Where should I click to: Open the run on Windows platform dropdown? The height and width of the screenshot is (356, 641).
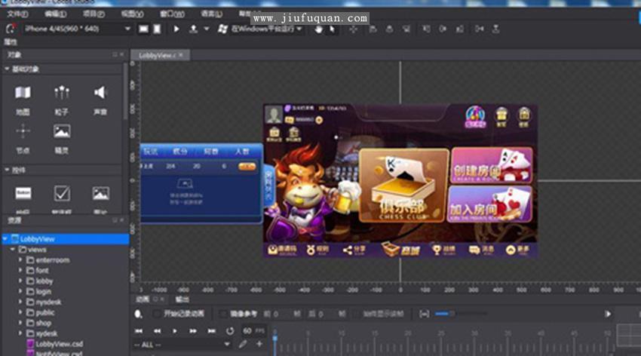(x=299, y=29)
